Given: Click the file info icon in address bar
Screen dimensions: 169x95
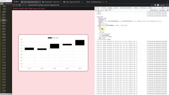Looking at the screenshot, I should [23, 5].
